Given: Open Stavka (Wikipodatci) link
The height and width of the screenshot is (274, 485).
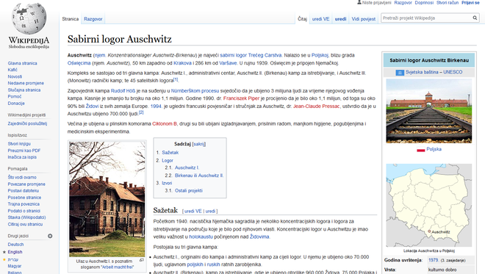Looking at the screenshot, I should (26, 217).
